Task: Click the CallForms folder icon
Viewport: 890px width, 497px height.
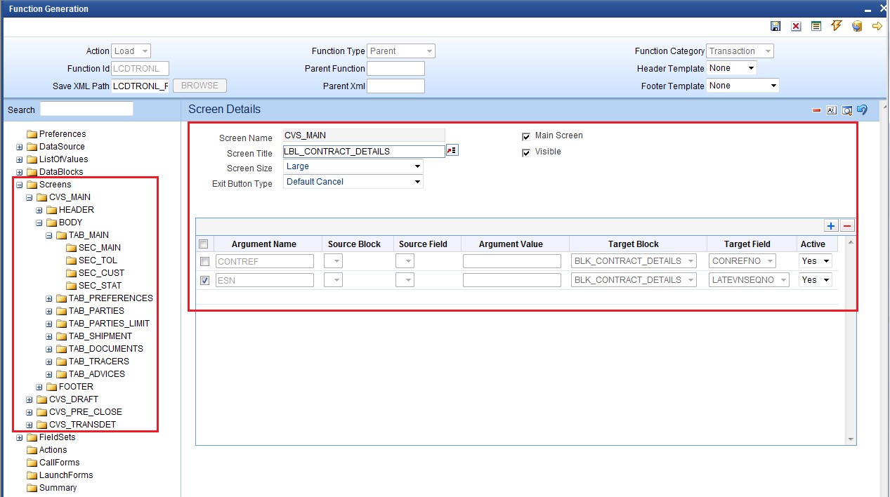Action: tap(32, 463)
